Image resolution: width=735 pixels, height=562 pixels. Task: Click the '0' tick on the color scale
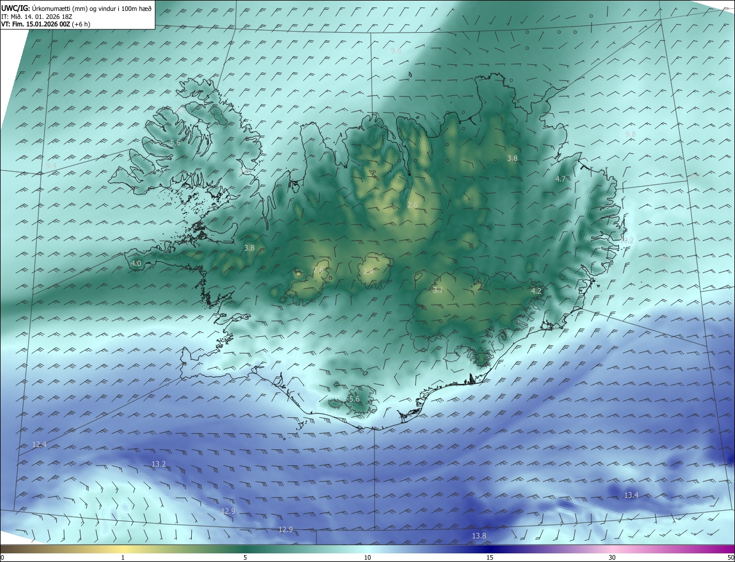tap(2, 557)
